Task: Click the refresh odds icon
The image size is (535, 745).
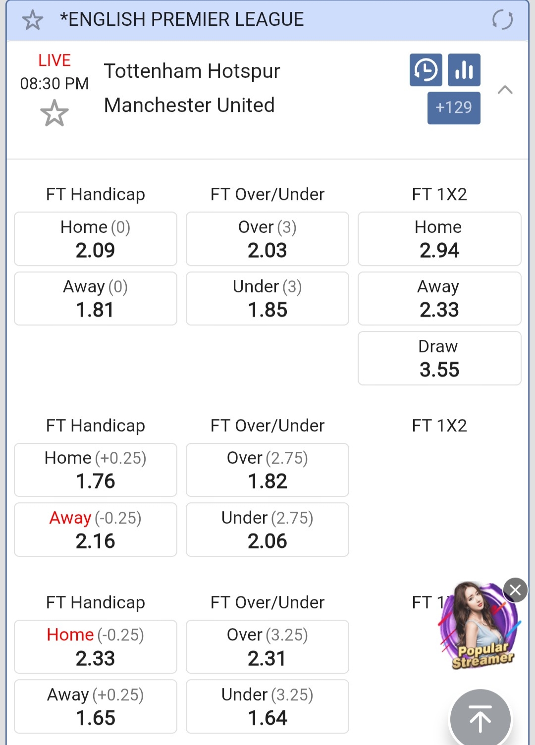Action: [502, 20]
